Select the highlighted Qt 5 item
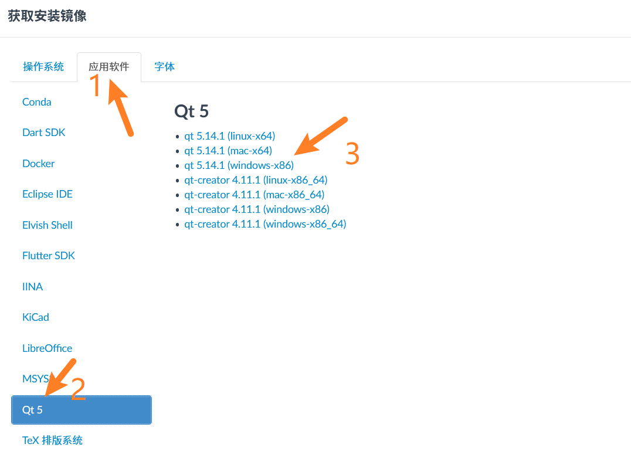Viewport: 631px width, 461px height. tap(82, 410)
